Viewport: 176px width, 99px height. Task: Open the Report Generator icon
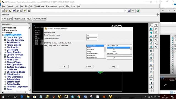[21, 11]
